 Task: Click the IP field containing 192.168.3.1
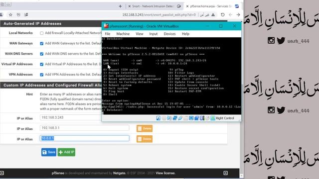click(x=85, y=128)
